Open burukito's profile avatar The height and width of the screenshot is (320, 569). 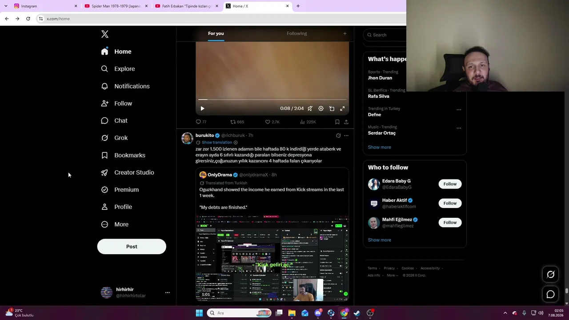click(187, 138)
